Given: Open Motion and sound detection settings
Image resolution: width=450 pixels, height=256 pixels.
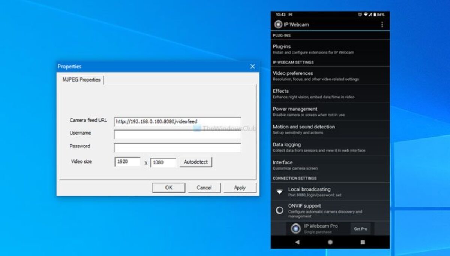Looking at the screenshot, I should point(330,129).
